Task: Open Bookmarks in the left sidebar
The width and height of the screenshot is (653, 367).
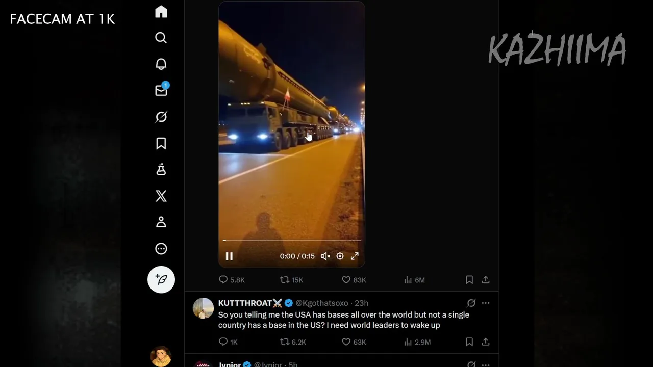Action: click(161, 144)
